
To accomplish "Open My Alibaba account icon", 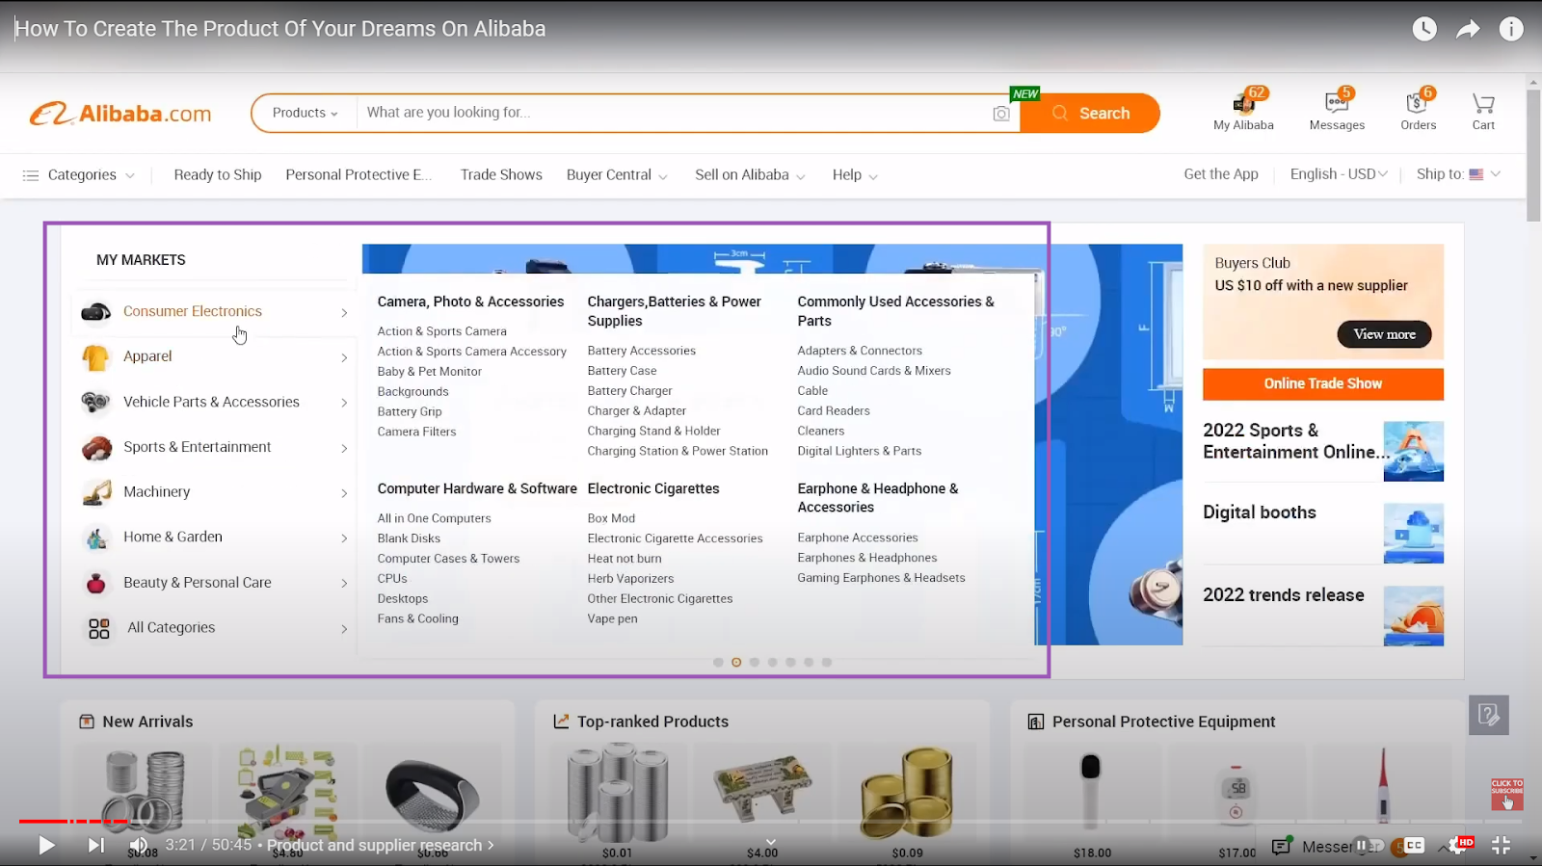I will coord(1243,103).
